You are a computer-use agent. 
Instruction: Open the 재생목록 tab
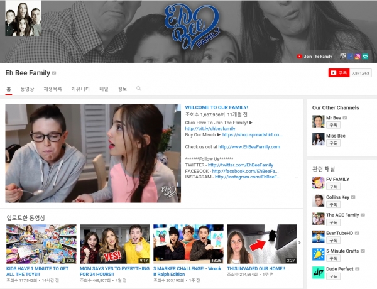pos(53,89)
